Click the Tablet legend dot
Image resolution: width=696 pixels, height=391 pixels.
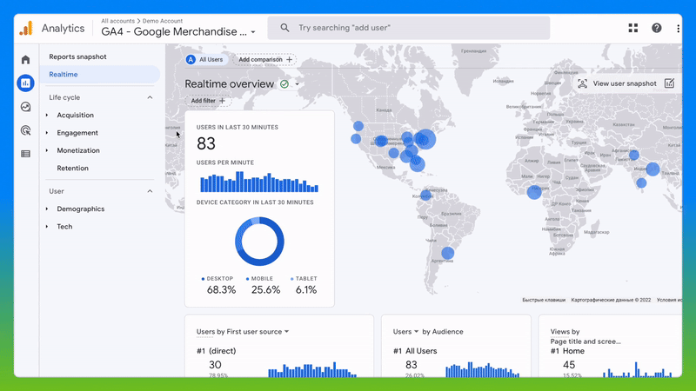tap(291, 279)
